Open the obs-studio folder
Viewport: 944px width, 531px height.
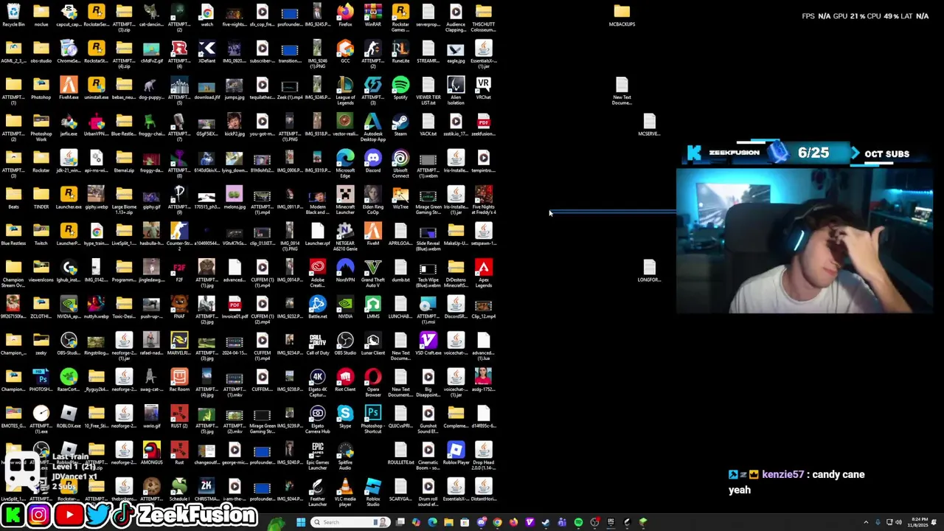[41, 52]
